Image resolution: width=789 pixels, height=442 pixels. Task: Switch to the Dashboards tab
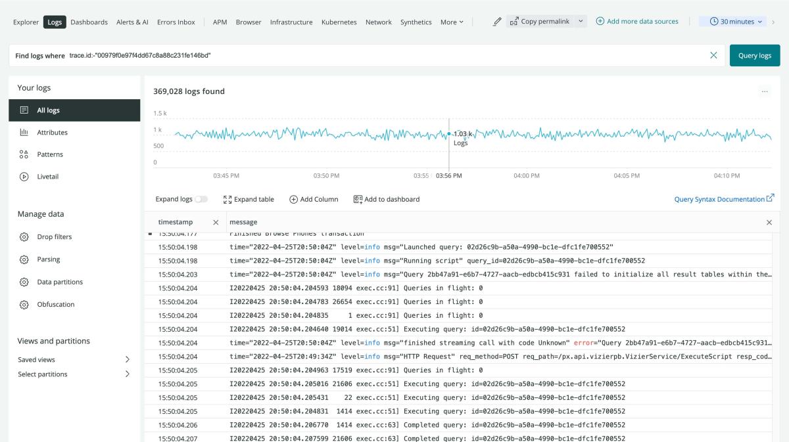pyautogui.click(x=89, y=22)
